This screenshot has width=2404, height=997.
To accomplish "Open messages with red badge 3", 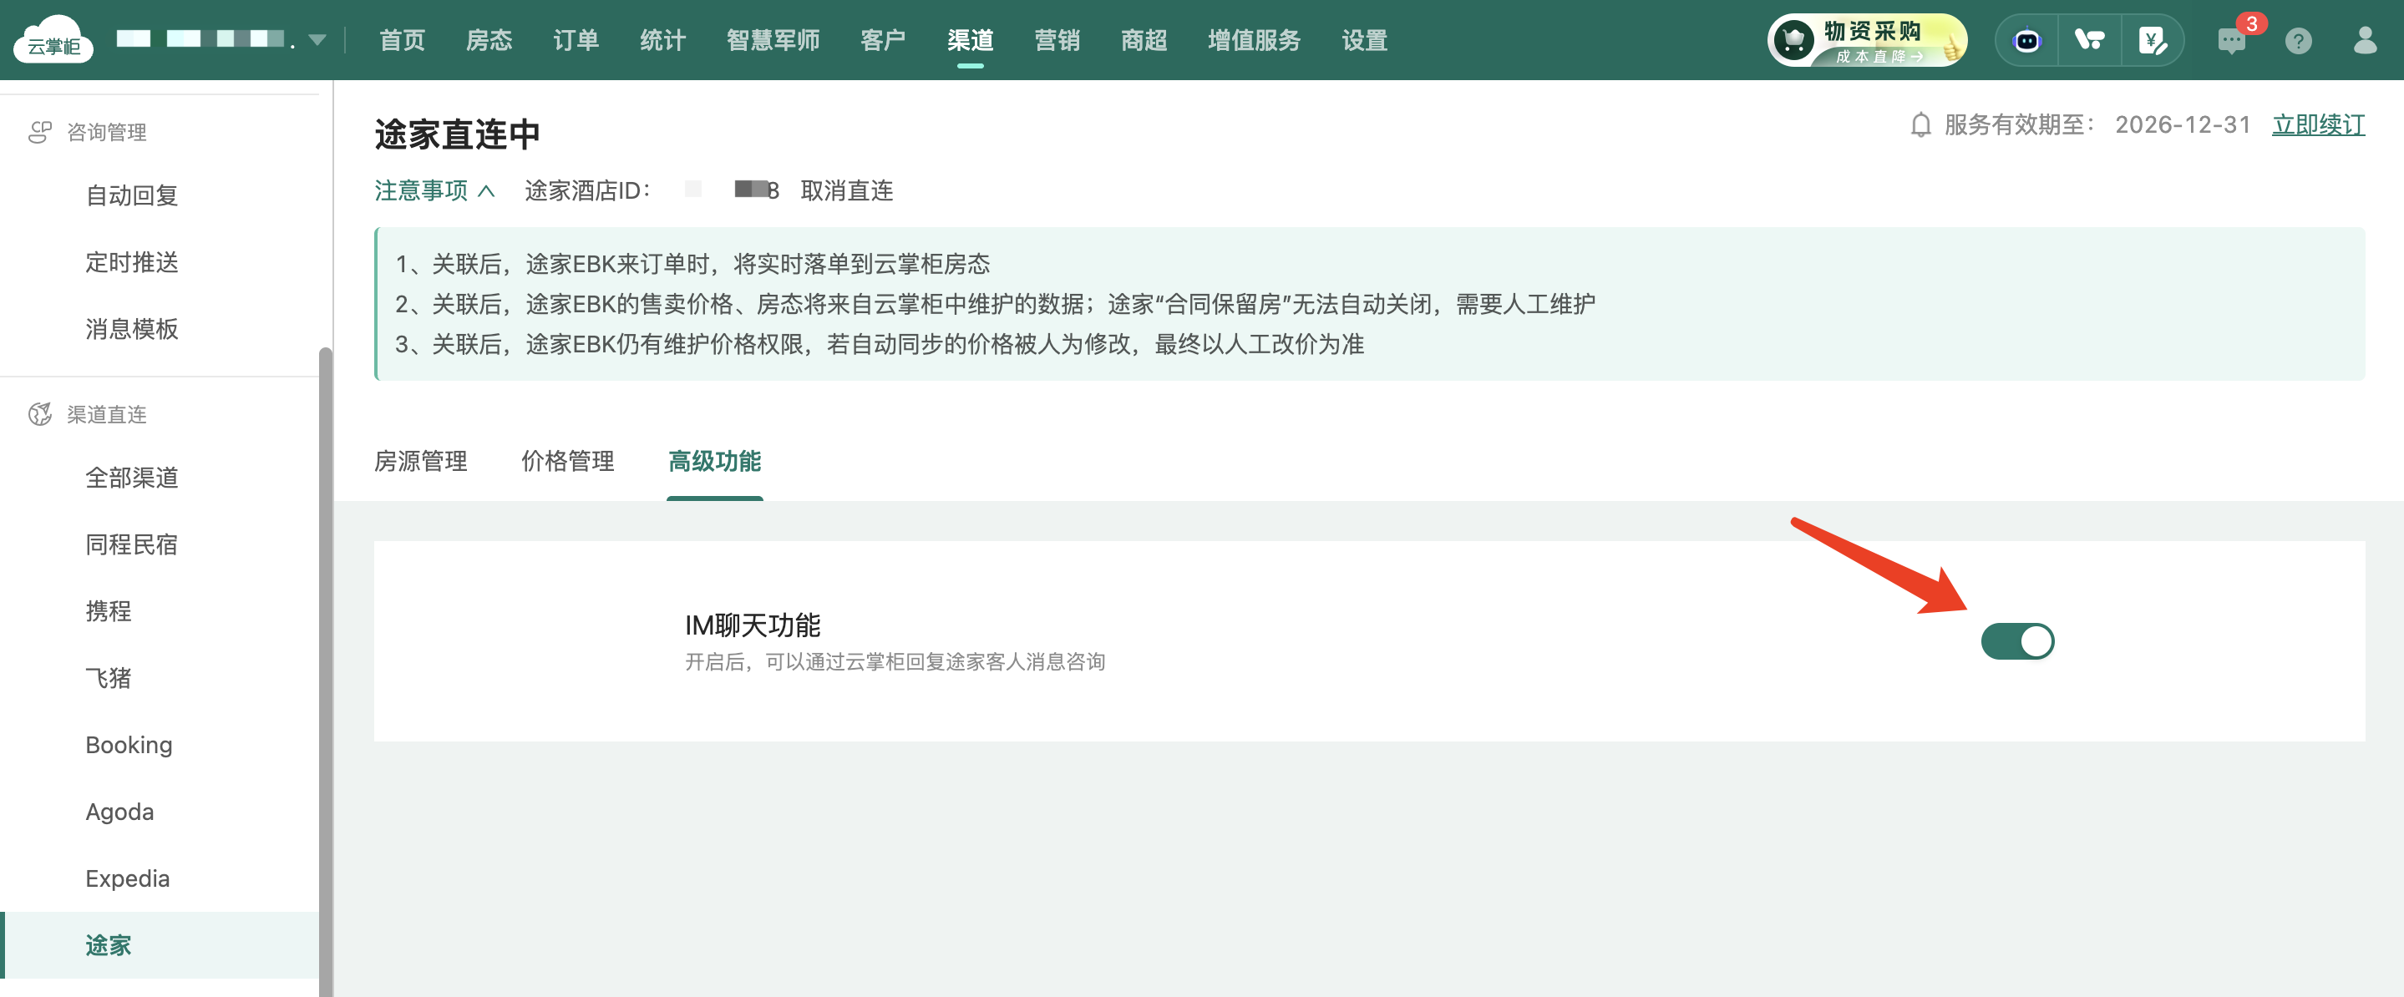I will [x=2231, y=41].
